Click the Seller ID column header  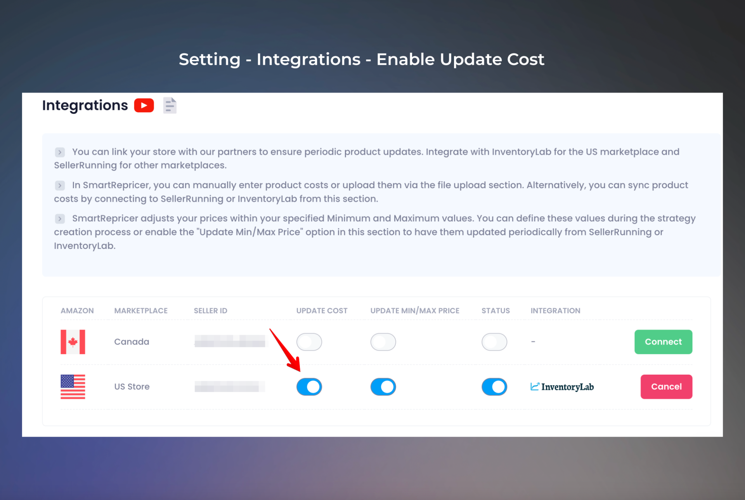[210, 311]
